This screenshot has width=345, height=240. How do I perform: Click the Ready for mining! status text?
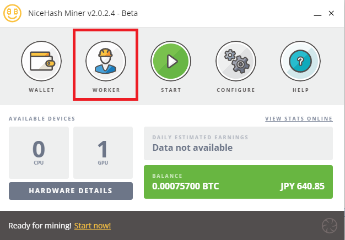click(x=40, y=226)
